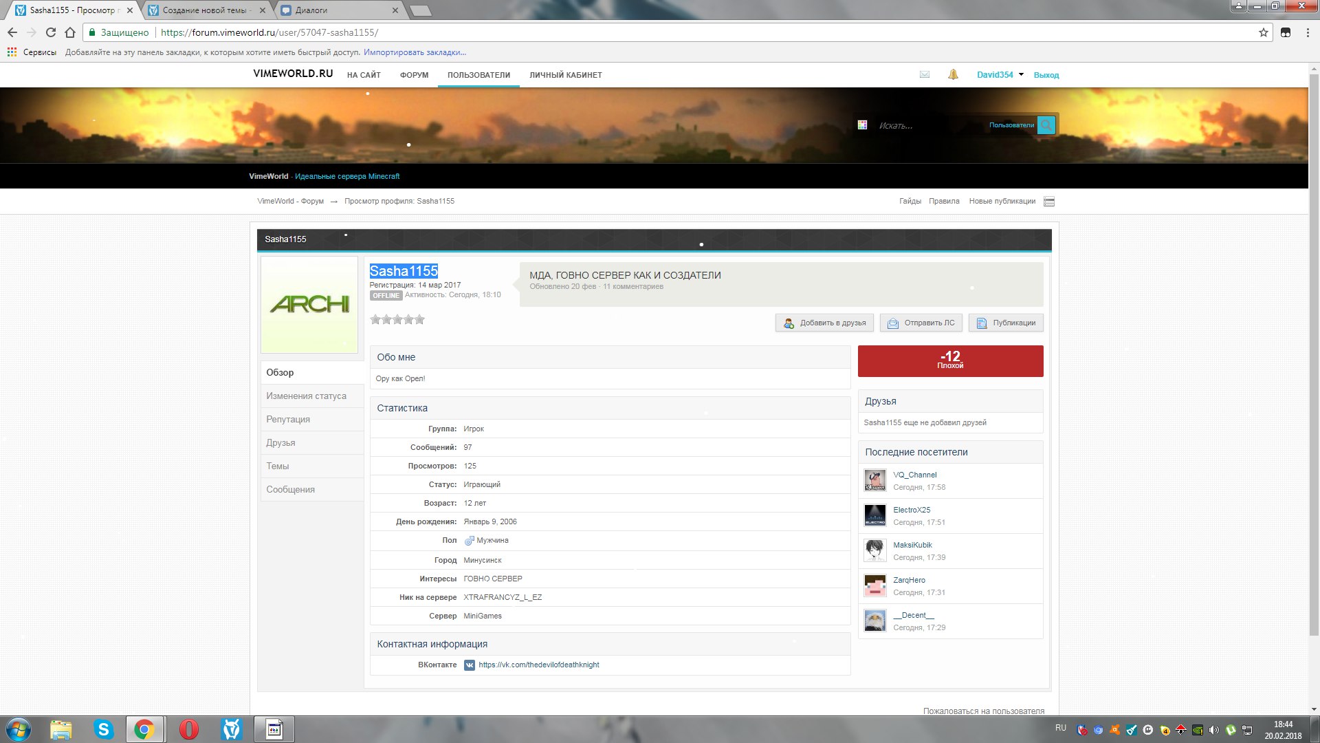Click MaksiKubik visitor avatar
The width and height of the screenshot is (1320, 743).
point(875,550)
